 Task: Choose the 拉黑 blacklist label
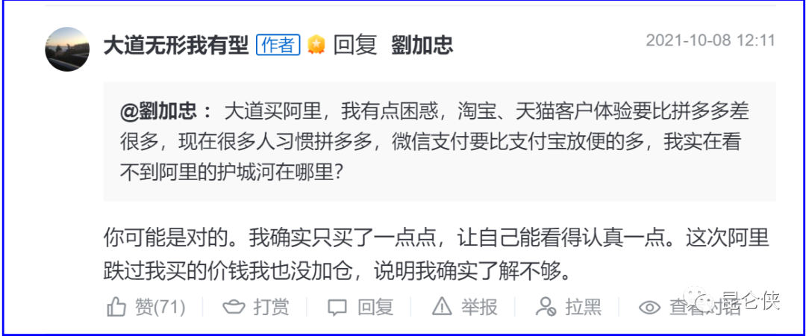pos(583,306)
